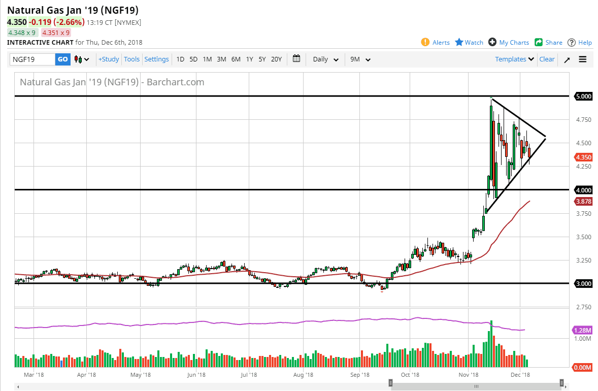Click the Clear button
Viewport: 598px width, 391px height.
pos(547,59)
